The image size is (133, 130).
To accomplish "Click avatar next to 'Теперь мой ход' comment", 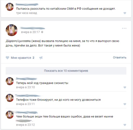I will pos(10,81).
